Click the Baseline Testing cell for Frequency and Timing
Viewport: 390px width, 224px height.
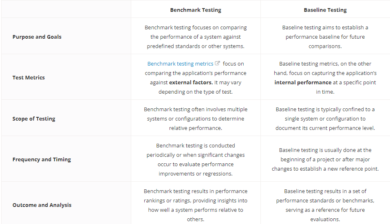(325, 159)
